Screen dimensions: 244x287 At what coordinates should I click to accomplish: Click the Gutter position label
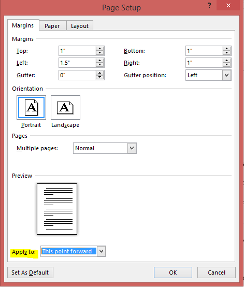(x=145, y=75)
